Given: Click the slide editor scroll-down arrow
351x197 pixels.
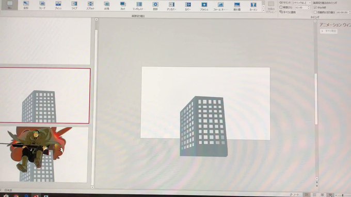Looking at the screenshot, I should point(317,178).
